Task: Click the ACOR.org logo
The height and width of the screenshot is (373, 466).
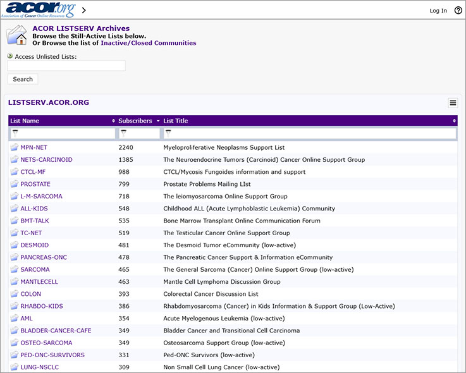Action: tap(38, 10)
